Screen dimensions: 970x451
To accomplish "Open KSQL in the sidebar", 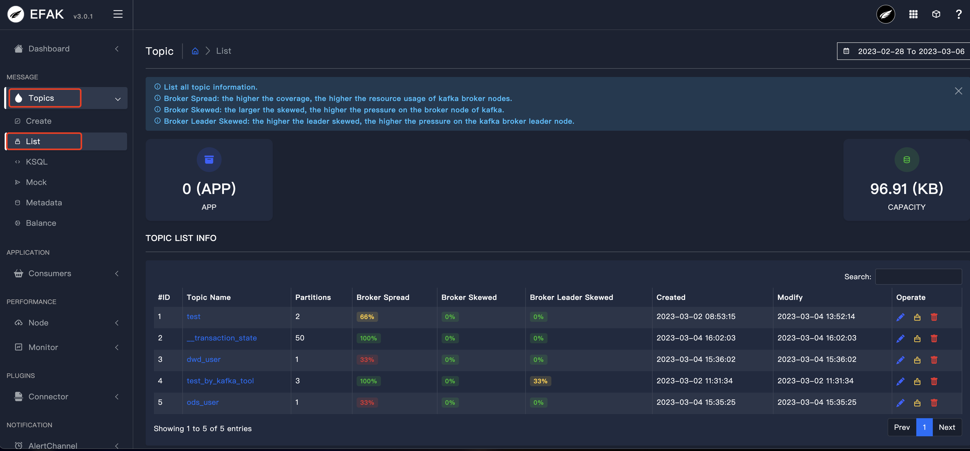I will [x=36, y=162].
